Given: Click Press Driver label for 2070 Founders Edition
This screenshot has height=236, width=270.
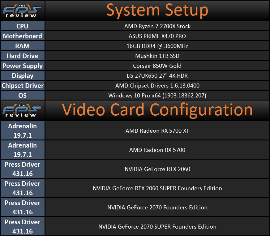Looking at the screenshot, I should pos(22,207).
